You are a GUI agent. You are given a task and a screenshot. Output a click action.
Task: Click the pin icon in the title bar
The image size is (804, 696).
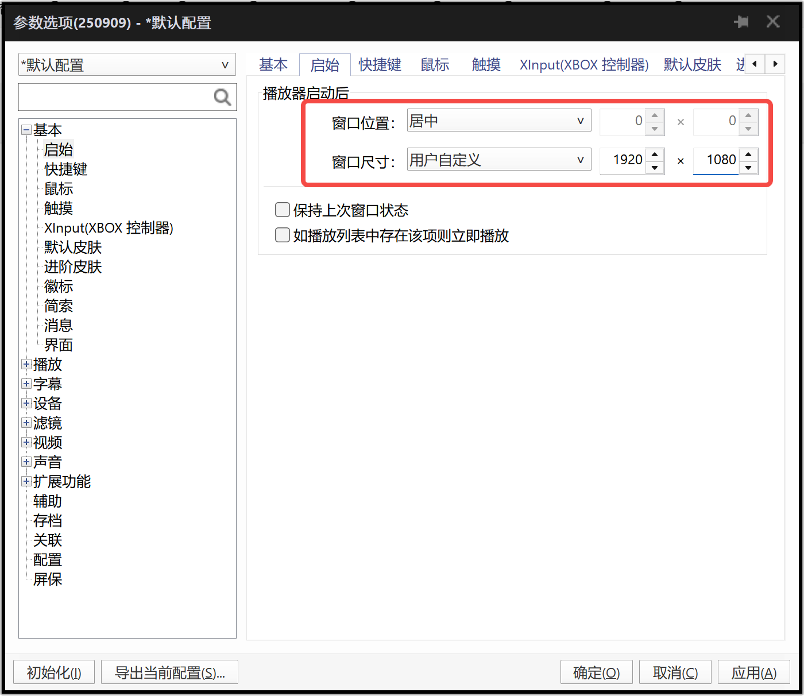coord(741,21)
